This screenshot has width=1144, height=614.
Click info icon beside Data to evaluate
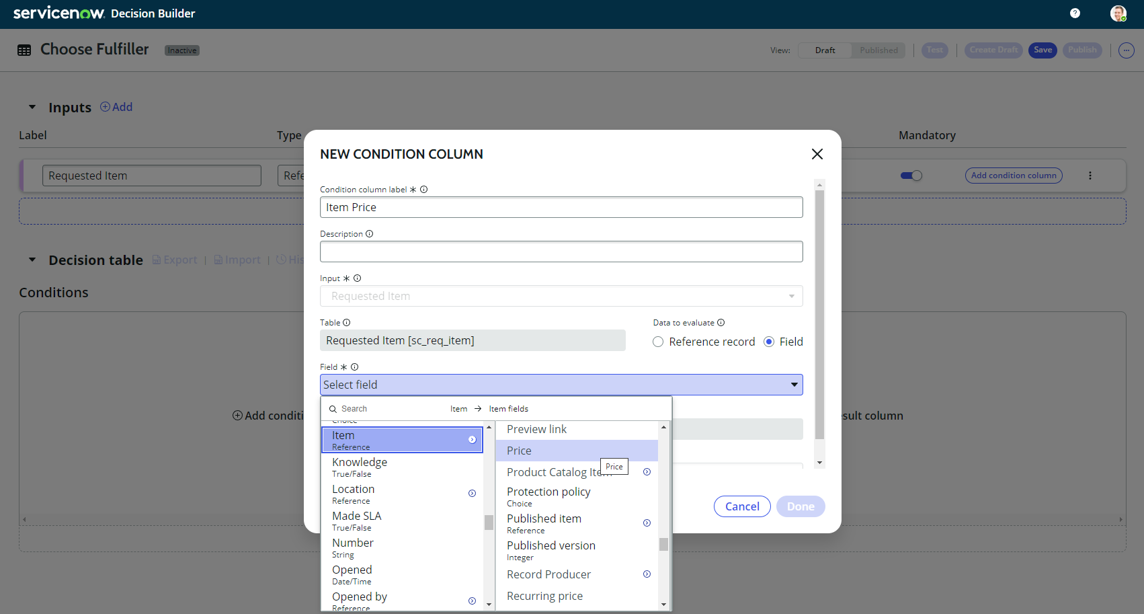[721, 323]
